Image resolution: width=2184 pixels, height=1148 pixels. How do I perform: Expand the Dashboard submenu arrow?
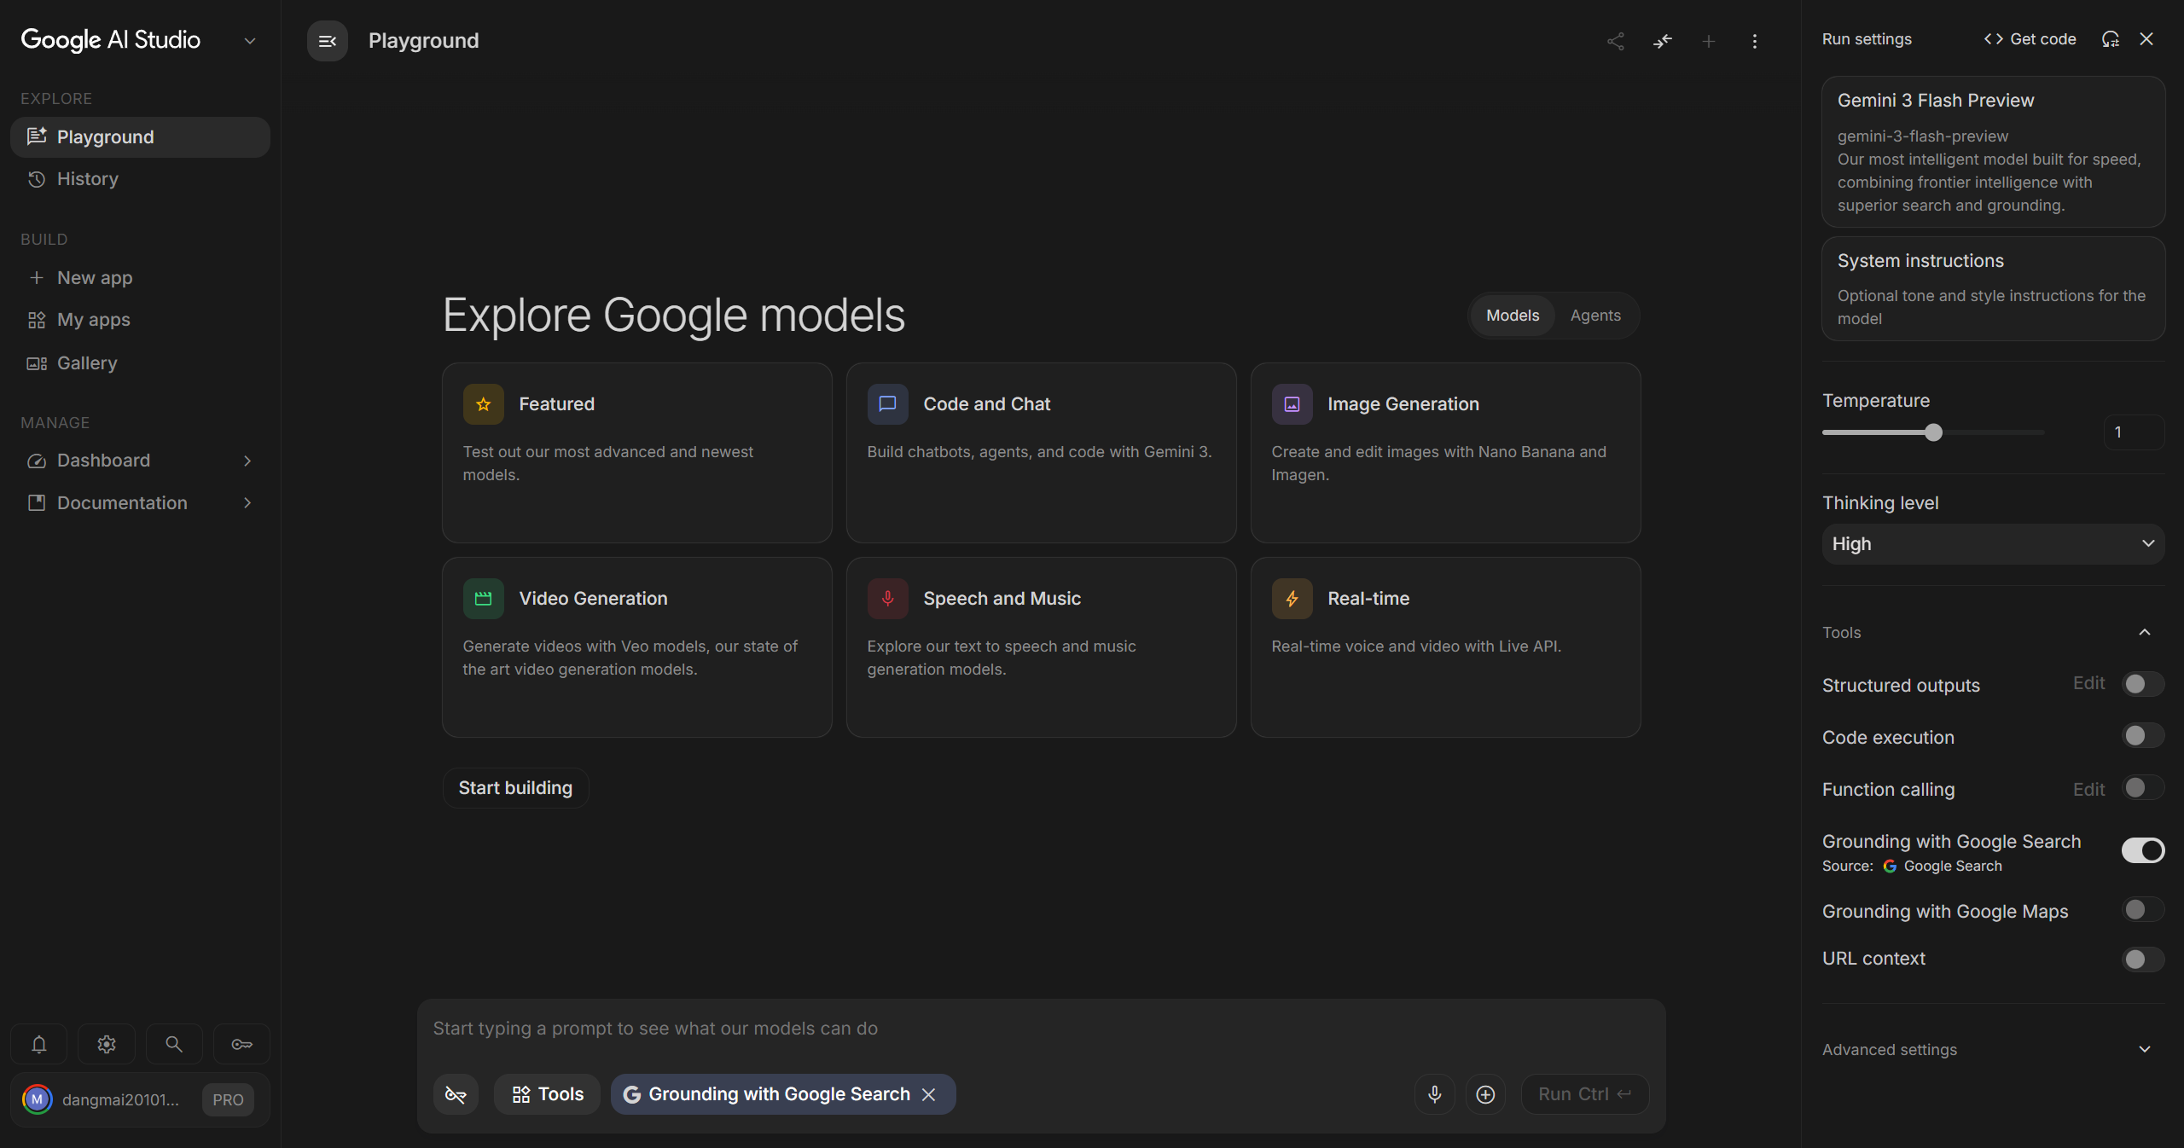coord(247,461)
